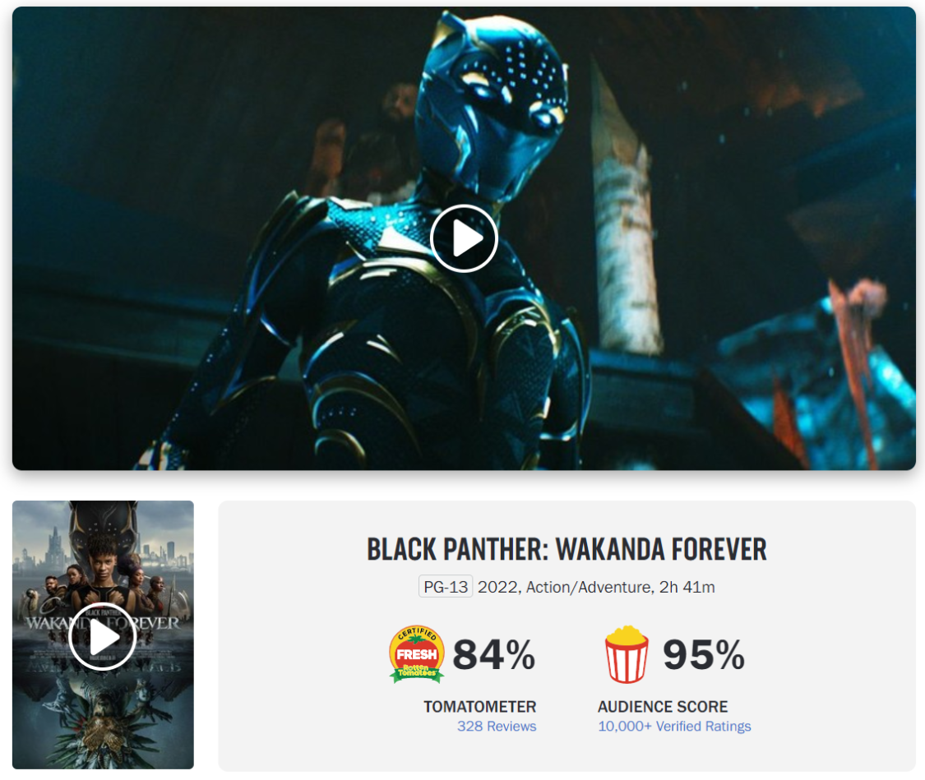The width and height of the screenshot is (925, 780).
Task: Click the play button on the movie poster
Action: tap(102, 637)
